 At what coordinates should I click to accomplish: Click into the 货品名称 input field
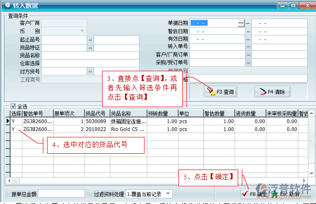[x=90, y=55]
